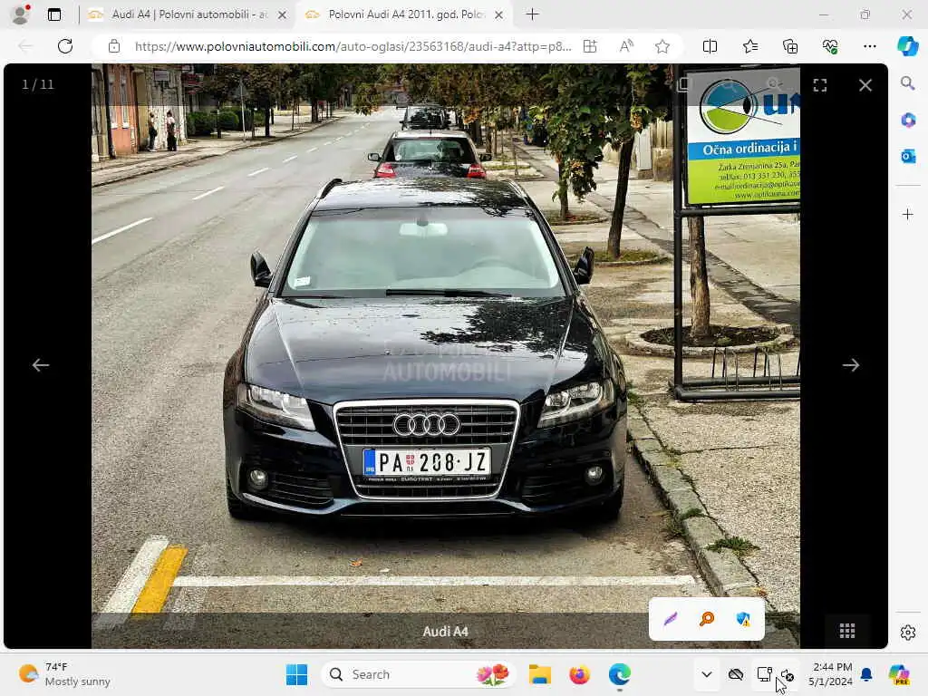Screen dimensions: 928x696
Task: Close the Polovni Audi A4 2011 tab
Action: [x=499, y=14]
